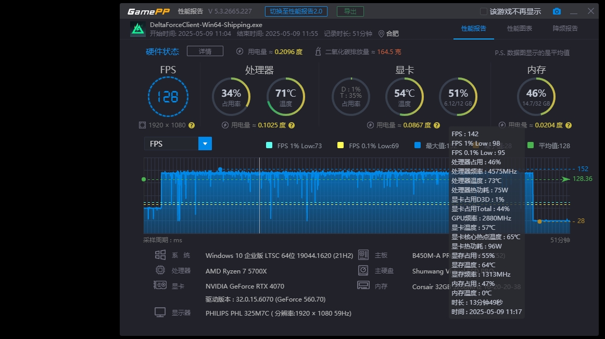
Task: Toggle the FPS 1% Low legend series
Action: coord(269,146)
